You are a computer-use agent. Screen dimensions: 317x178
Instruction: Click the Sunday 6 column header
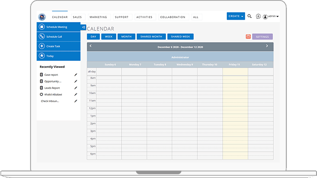[x=110, y=65]
